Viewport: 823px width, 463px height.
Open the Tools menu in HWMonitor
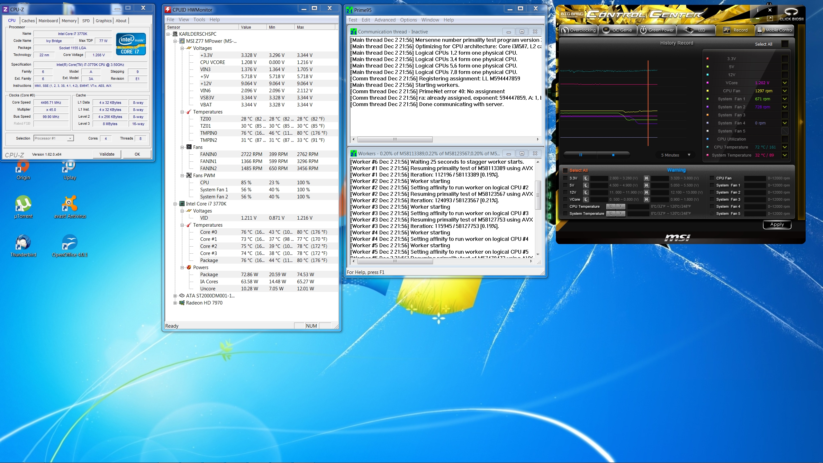pyautogui.click(x=199, y=20)
